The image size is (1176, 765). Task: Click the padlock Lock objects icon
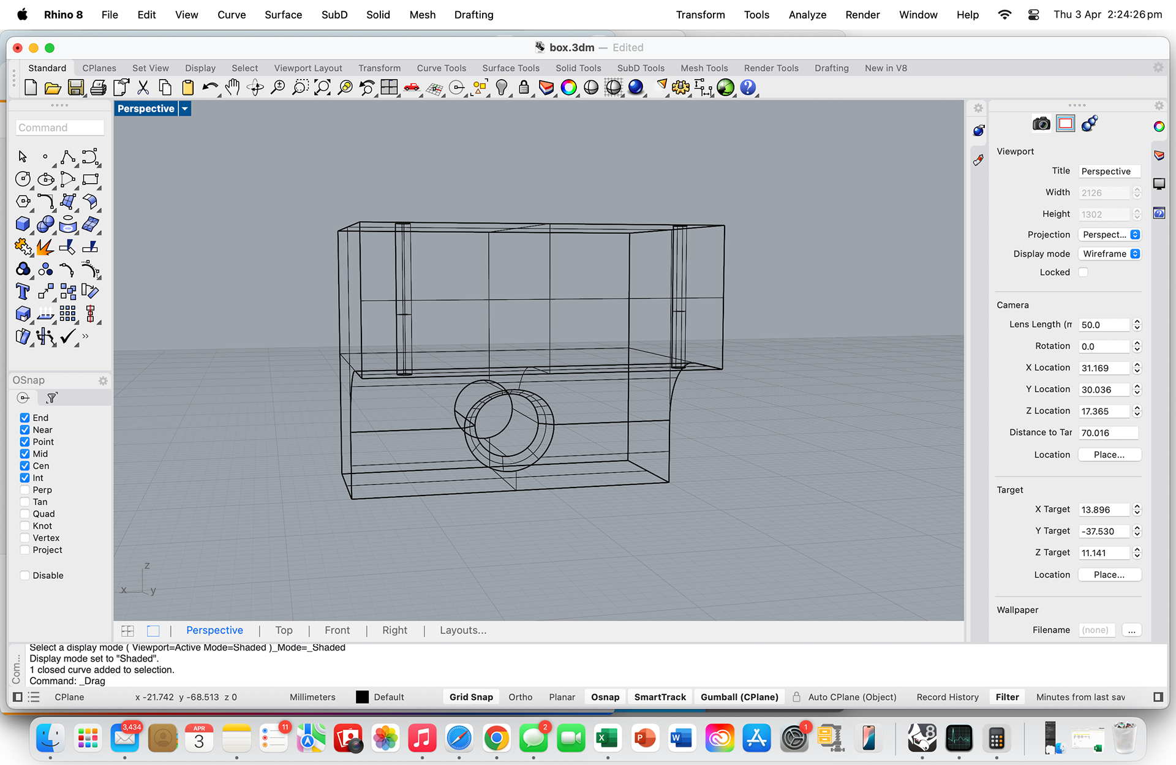(524, 88)
